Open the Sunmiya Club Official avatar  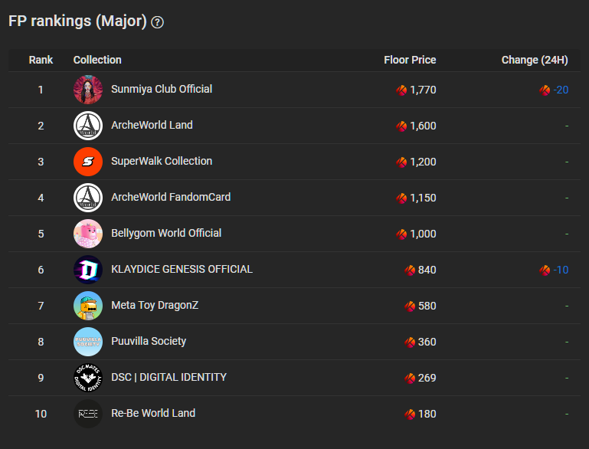(x=88, y=90)
